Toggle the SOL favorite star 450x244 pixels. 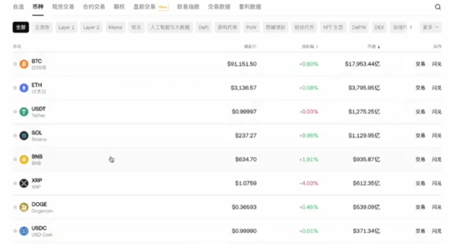pyautogui.click(x=15, y=135)
